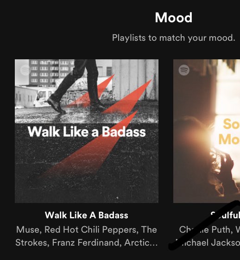Click the Spotify logo on Soulful cover
Image resolution: width=240 pixels, height=260 pixels.
(184, 70)
